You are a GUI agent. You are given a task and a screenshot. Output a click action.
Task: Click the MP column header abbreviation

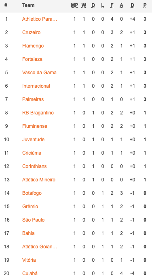[x=74, y=5]
